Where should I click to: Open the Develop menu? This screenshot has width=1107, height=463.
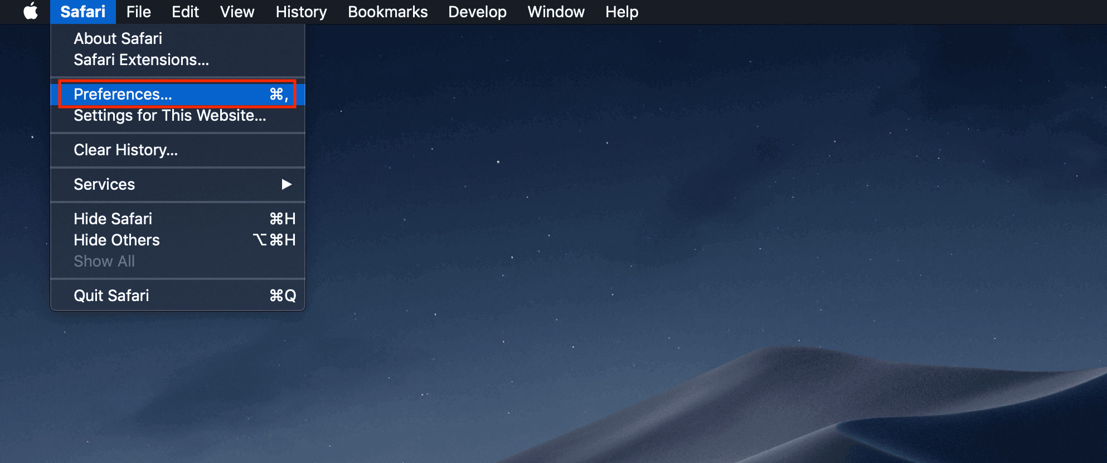(477, 12)
